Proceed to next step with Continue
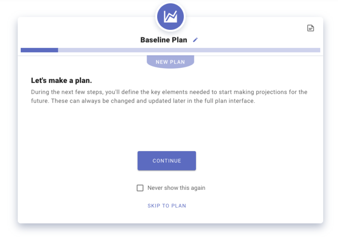This screenshot has width=338, height=237. coord(166,161)
